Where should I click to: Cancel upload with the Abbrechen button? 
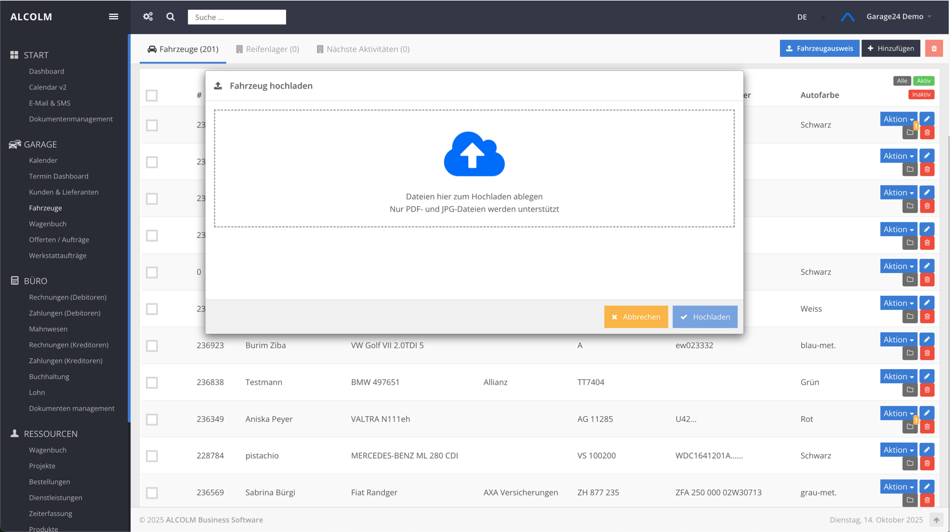pyautogui.click(x=635, y=317)
